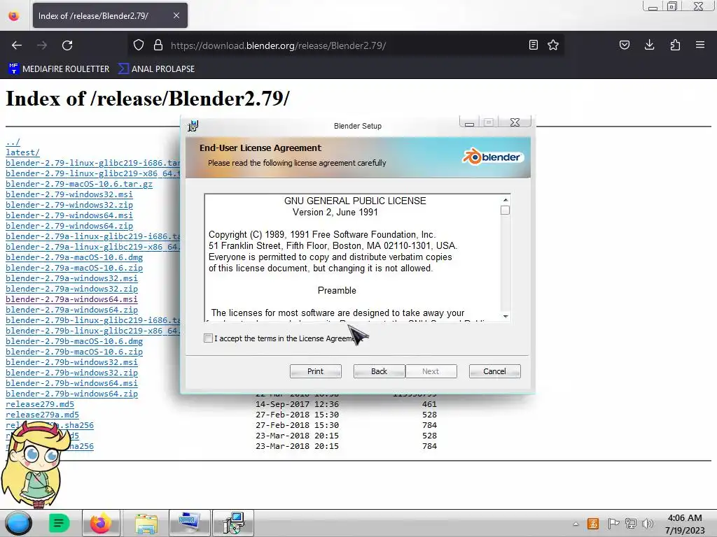The width and height of the screenshot is (717, 537).
Task: Download blender-2.79a-macOS-10.6.dmg
Action: click(74, 257)
